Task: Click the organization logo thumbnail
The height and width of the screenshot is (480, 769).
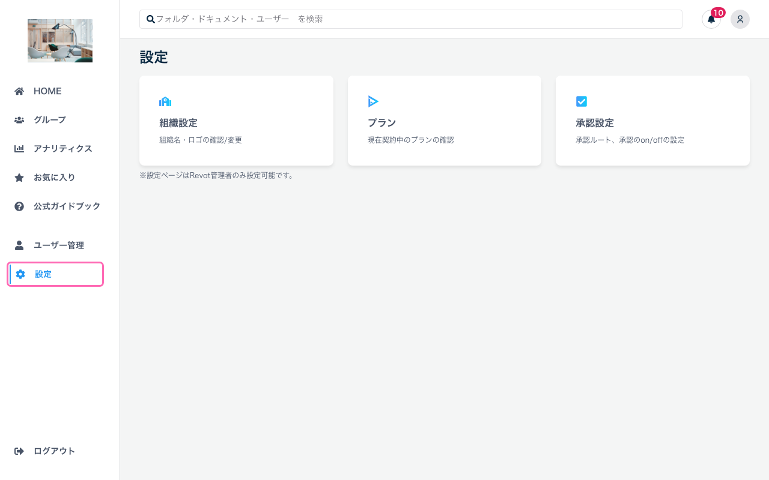Action: coord(59,41)
